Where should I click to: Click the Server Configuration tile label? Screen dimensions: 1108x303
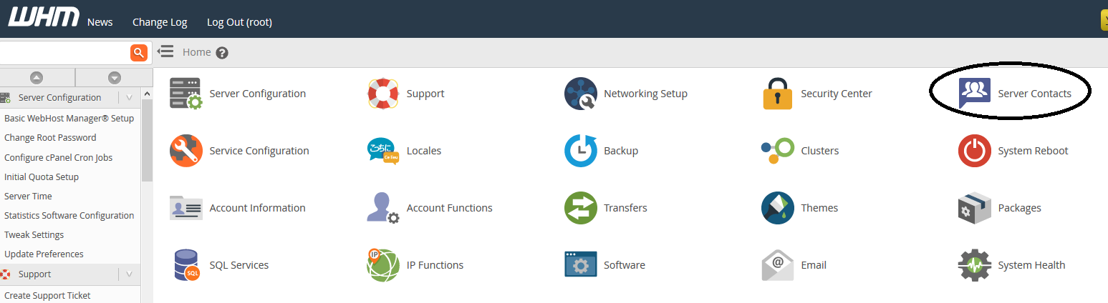click(258, 94)
